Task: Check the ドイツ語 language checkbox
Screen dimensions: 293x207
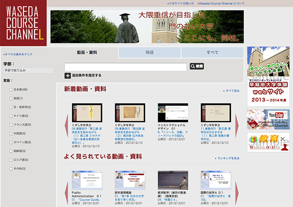Action: point(11,116)
